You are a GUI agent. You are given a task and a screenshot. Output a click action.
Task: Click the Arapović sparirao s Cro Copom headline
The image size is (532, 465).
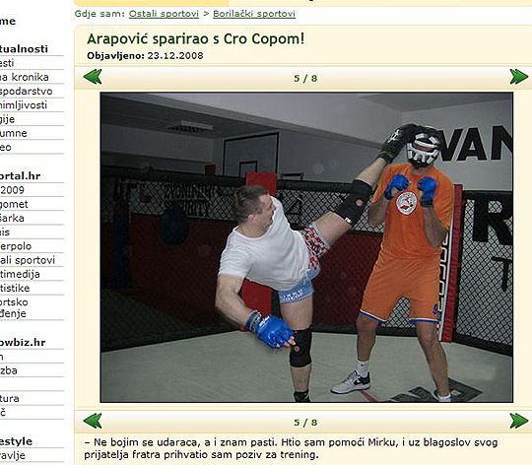196,38
